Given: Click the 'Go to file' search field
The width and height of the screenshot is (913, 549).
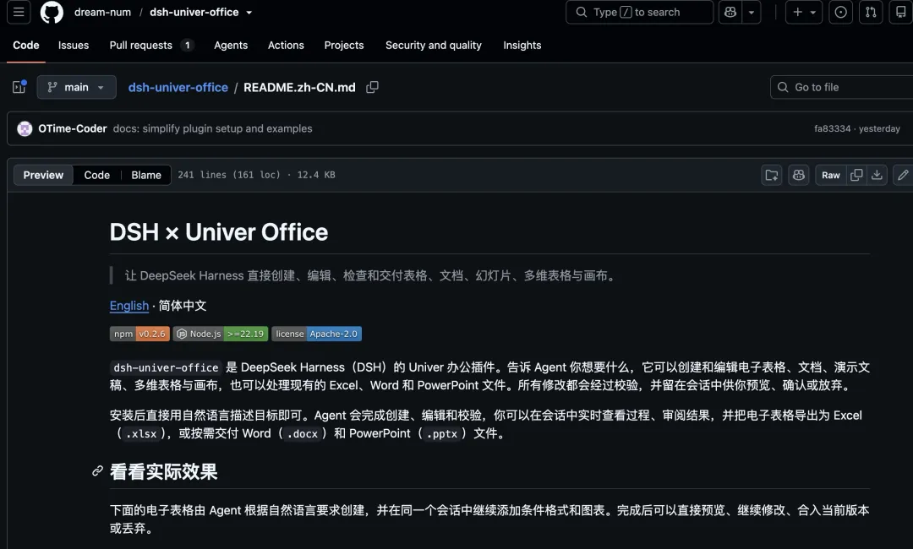Looking at the screenshot, I should click(841, 87).
